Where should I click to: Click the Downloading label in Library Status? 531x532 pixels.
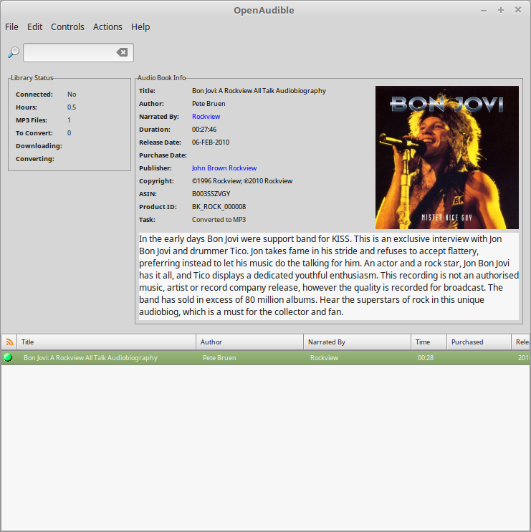point(39,146)
